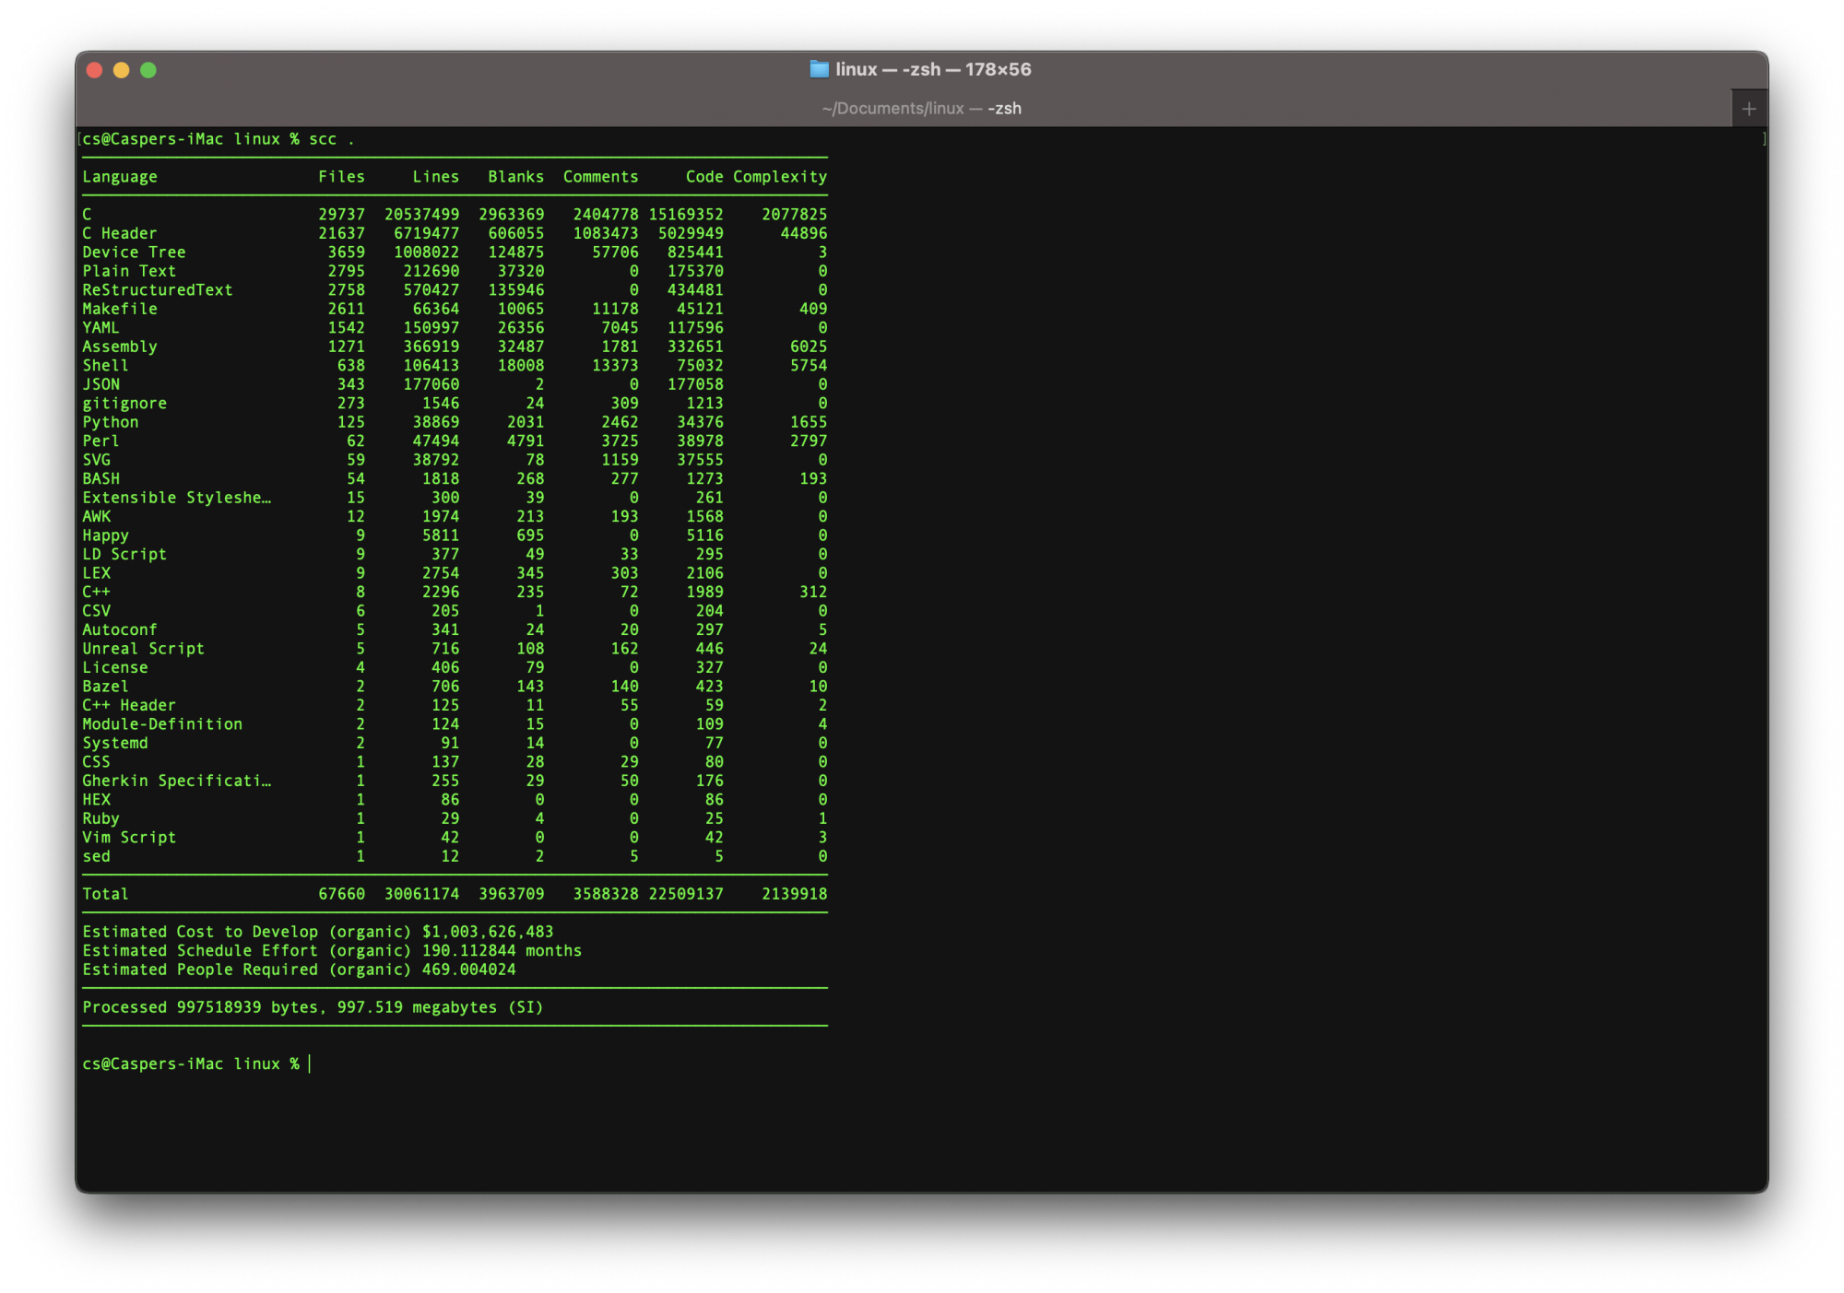Screen dimensions: 1844x1293
Task: Click the 'Plain Text' language row
Action: tap(455, 271)
